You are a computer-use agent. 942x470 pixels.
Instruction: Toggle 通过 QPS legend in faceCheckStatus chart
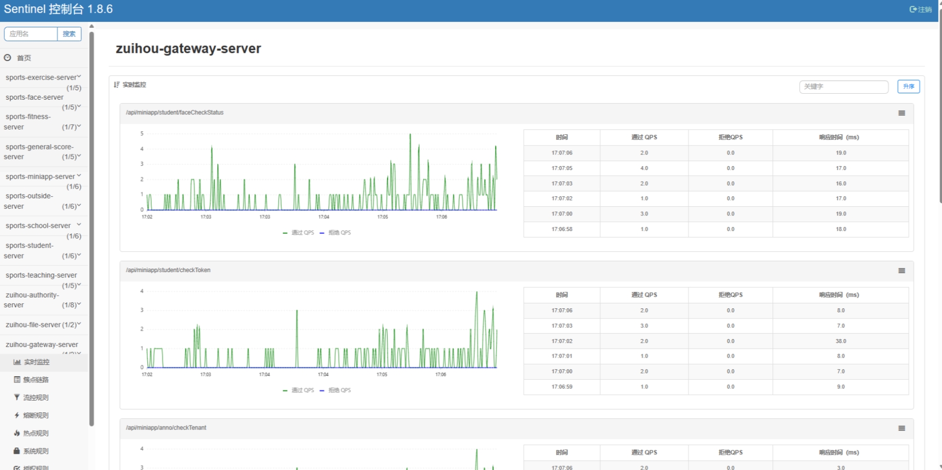point(298,233)
